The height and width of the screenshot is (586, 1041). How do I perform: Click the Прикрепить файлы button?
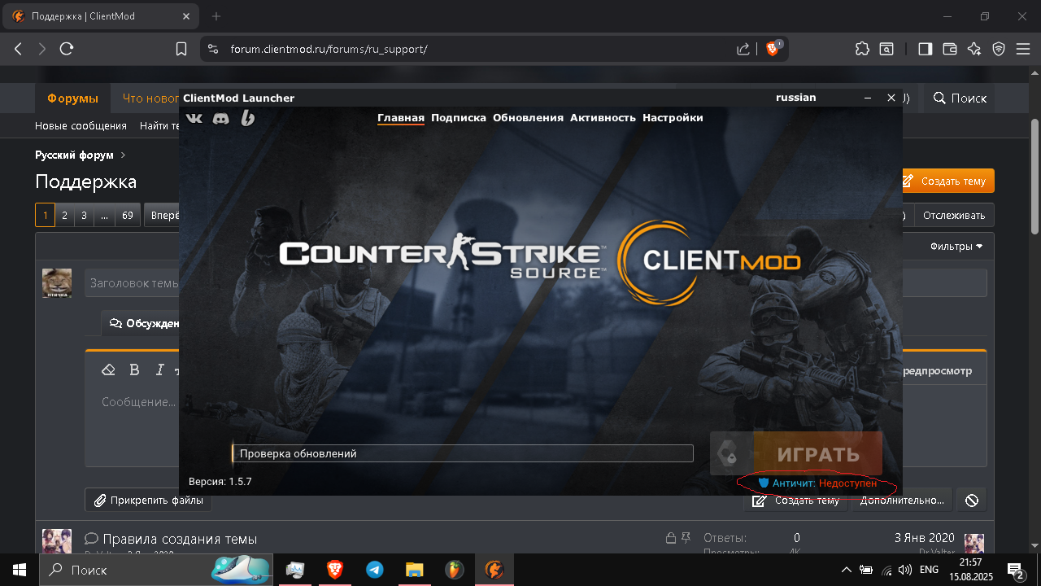[149, 501]
